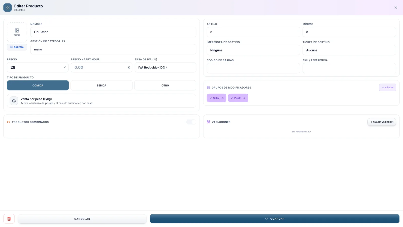Click the Cancelar button

pos(82,219)
